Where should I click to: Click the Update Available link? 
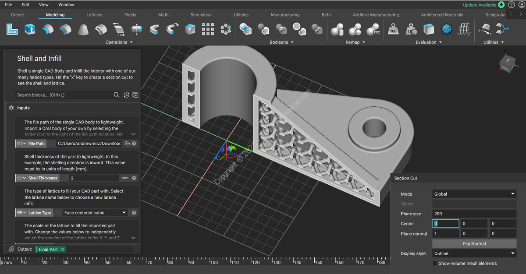tap(480, 5)
